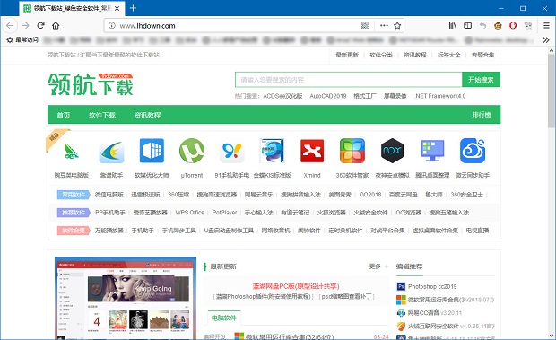Open 专题合集 in the top links
Image resolution: width=556 pixels, height=340 pixels.
coord(482,55)
